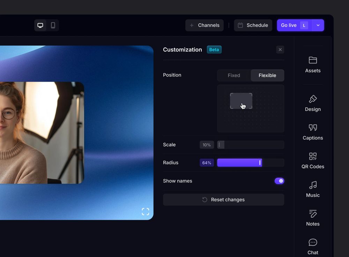
Task: Click the Show names label
Action: (178, 181)
